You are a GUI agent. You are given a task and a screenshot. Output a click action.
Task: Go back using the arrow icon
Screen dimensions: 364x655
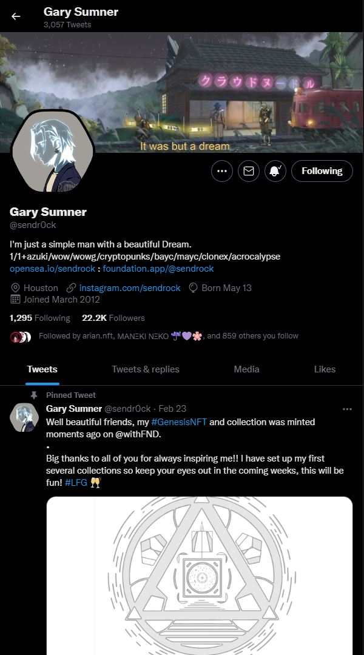coord(16,16)
